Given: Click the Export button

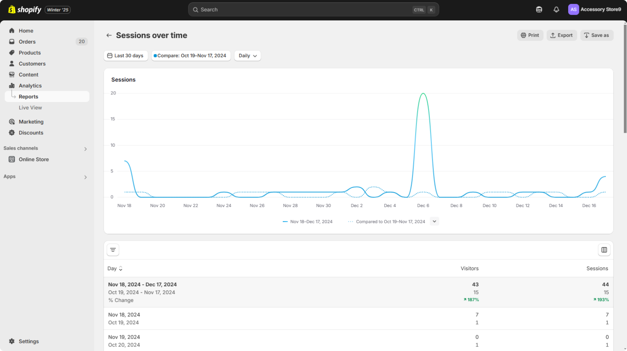Looking at the screenshot, I should [561, 35].
